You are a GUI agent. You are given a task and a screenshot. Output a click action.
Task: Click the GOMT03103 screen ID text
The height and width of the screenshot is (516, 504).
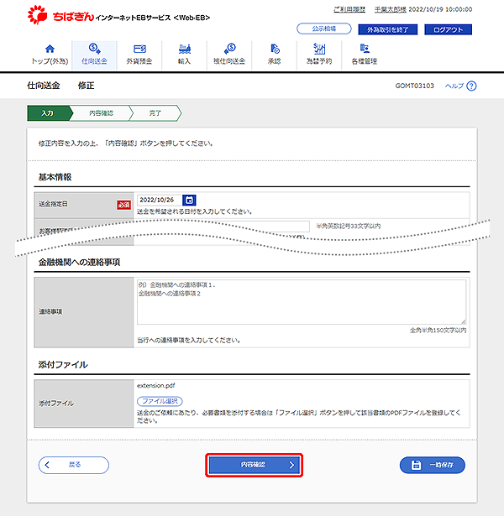point(414,86)
